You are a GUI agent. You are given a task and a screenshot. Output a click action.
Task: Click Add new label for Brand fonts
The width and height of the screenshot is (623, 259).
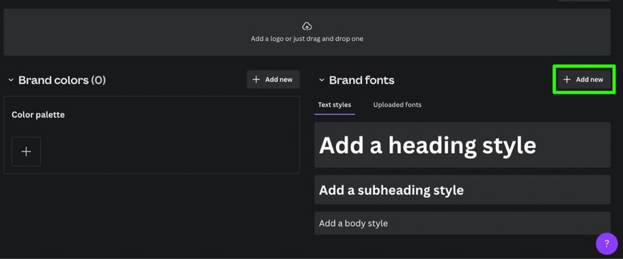(589, 80)
